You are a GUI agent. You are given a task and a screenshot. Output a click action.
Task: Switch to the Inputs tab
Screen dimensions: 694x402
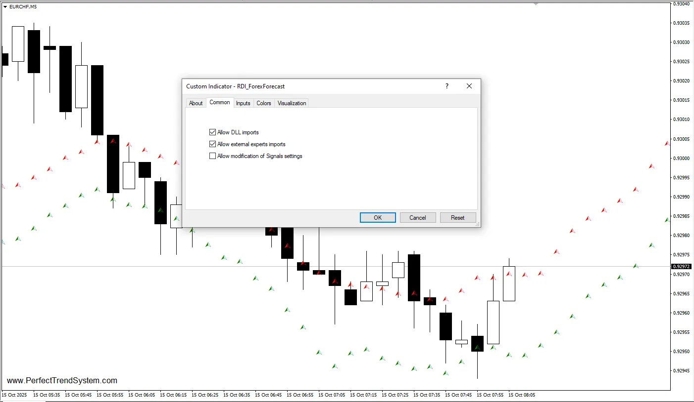(243, 103)
